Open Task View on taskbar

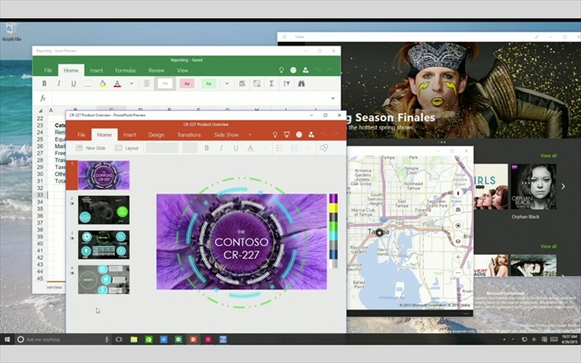[x=119, y=339]
